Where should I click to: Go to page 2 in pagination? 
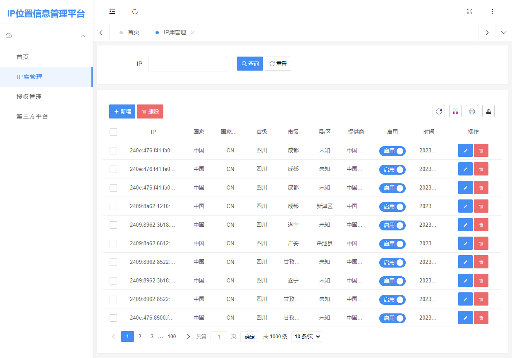point(140,336)
